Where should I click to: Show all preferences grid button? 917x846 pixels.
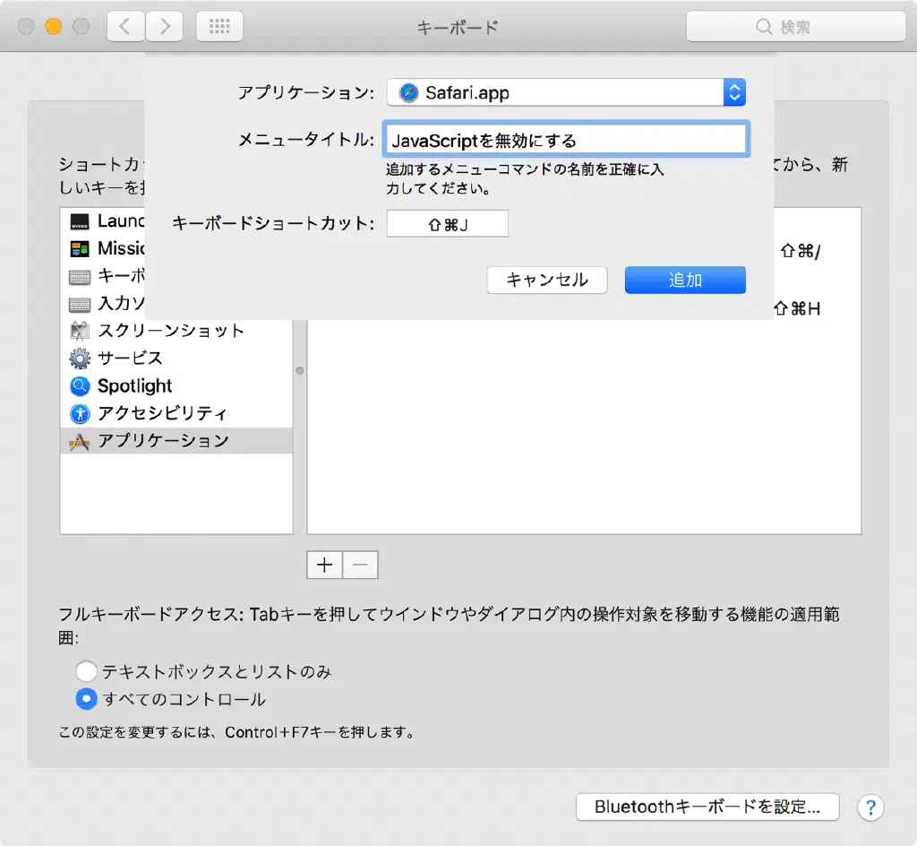point(219,27)
